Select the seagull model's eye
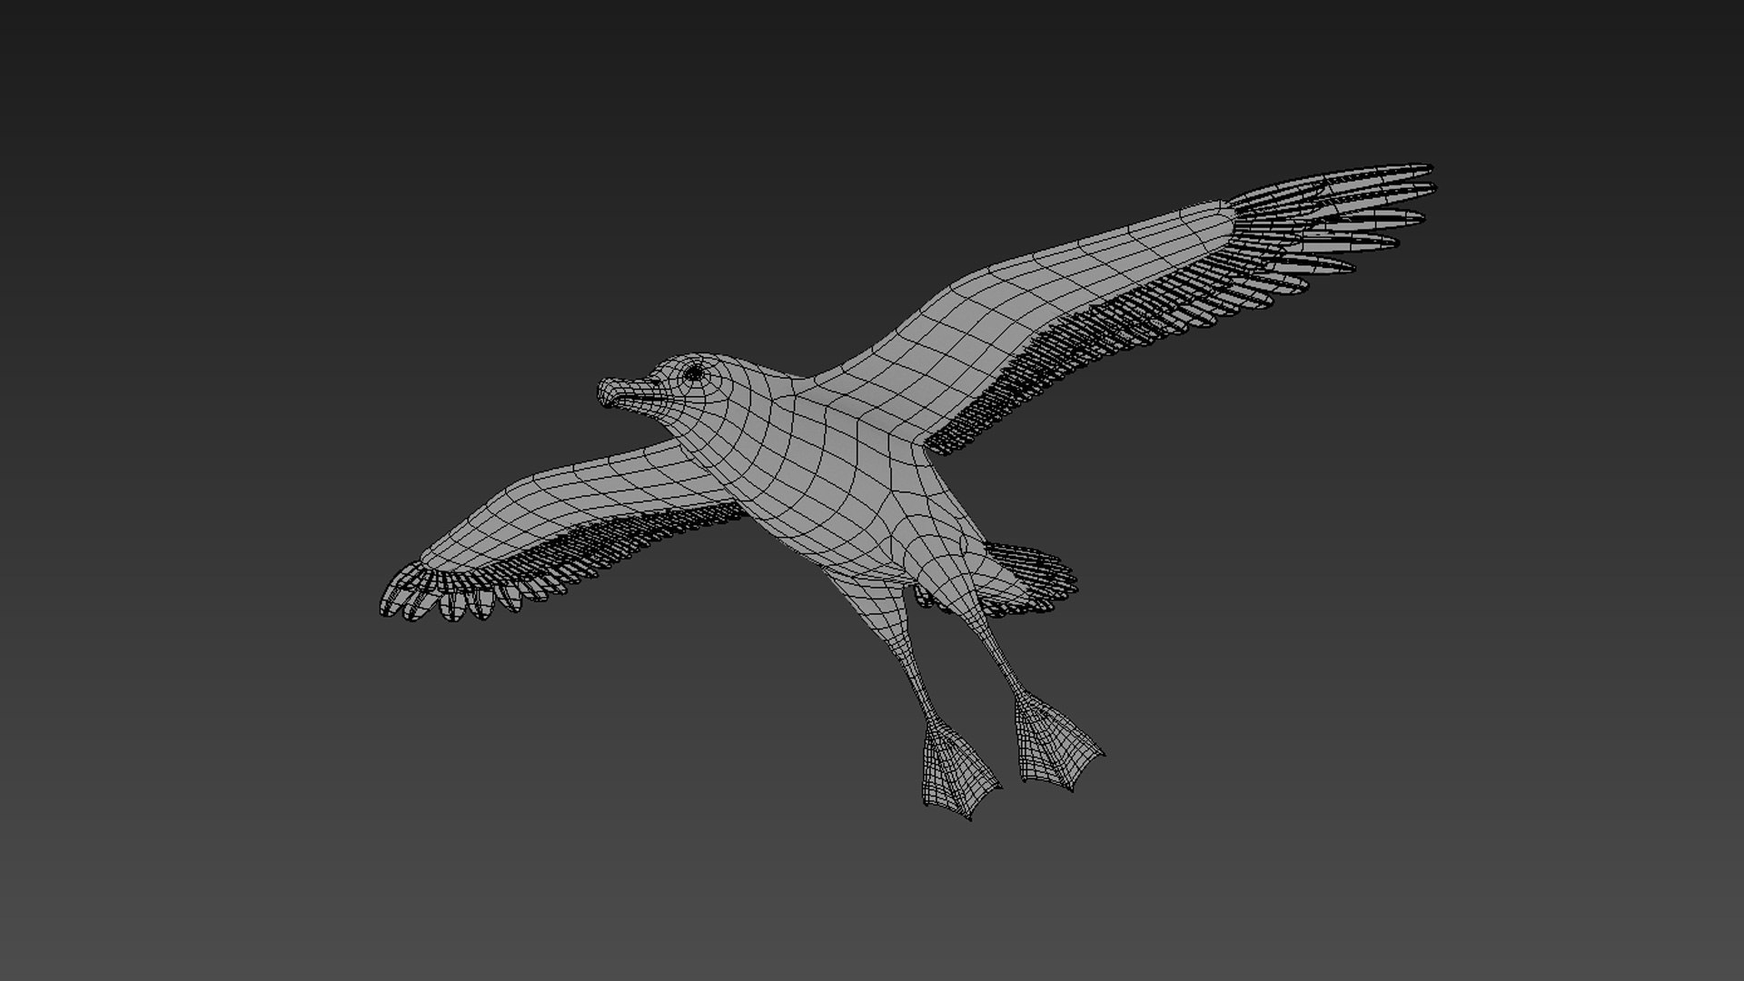1744x981 pixels. [694, 372]
